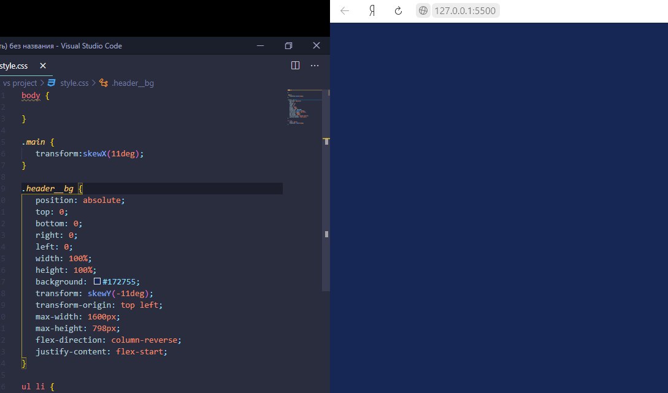Click the .header__bg selector text
This screenshot has width=668, height=393.
click(47, 188)
